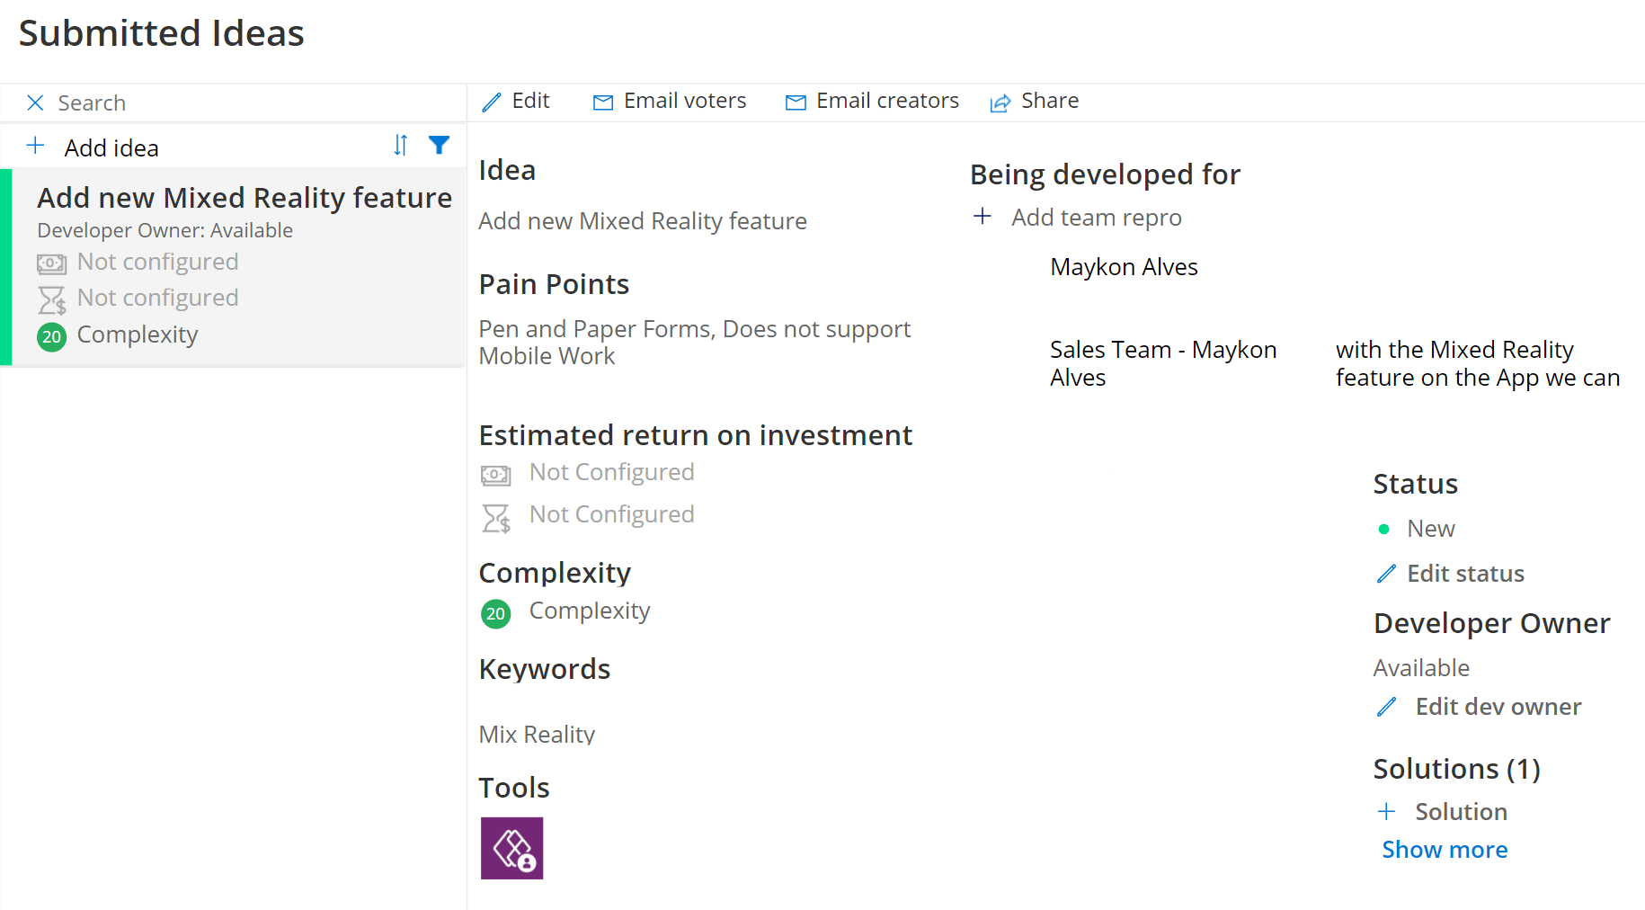
Task: Click the pencil icon next to Edit status
Action: coord(1386,574)
